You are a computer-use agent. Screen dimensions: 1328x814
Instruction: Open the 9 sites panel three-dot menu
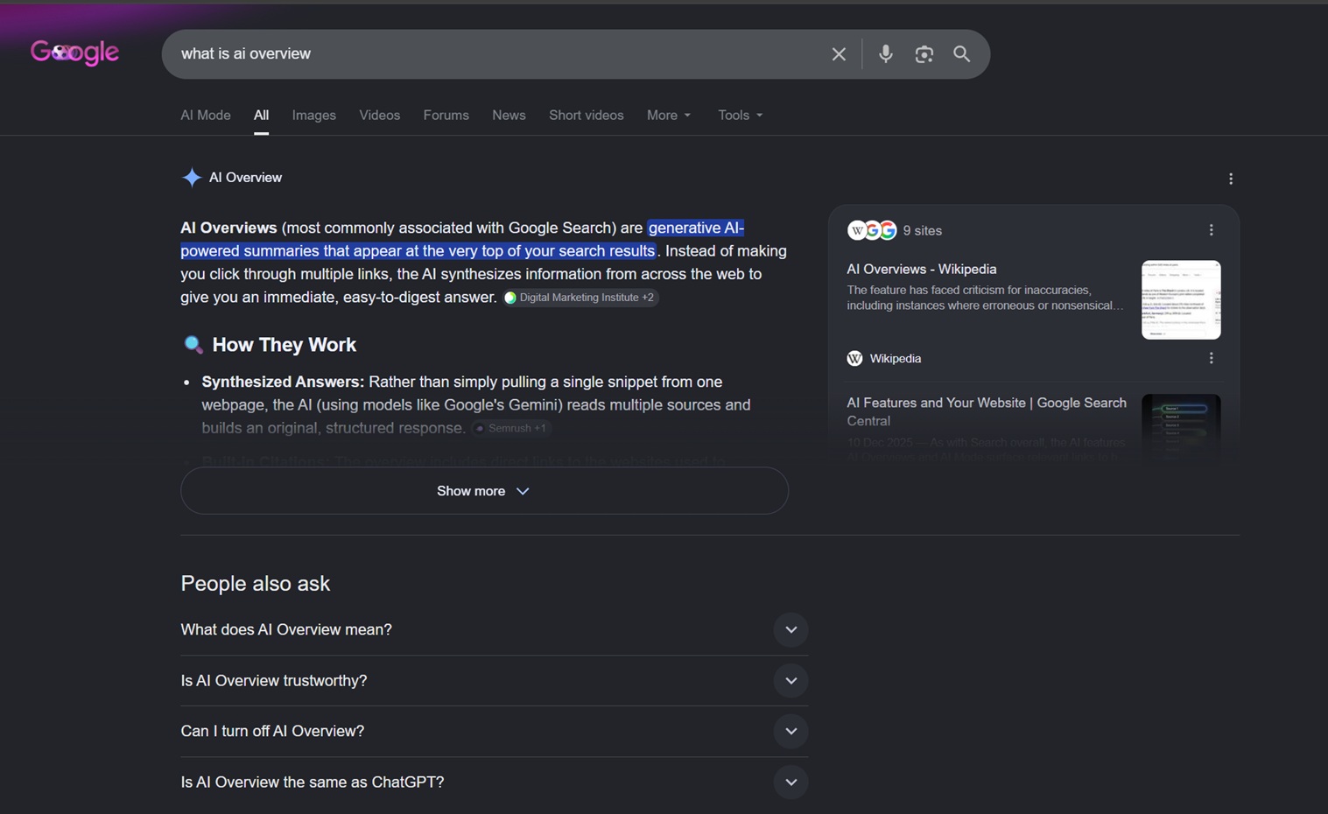click(x=1211, y=230)
